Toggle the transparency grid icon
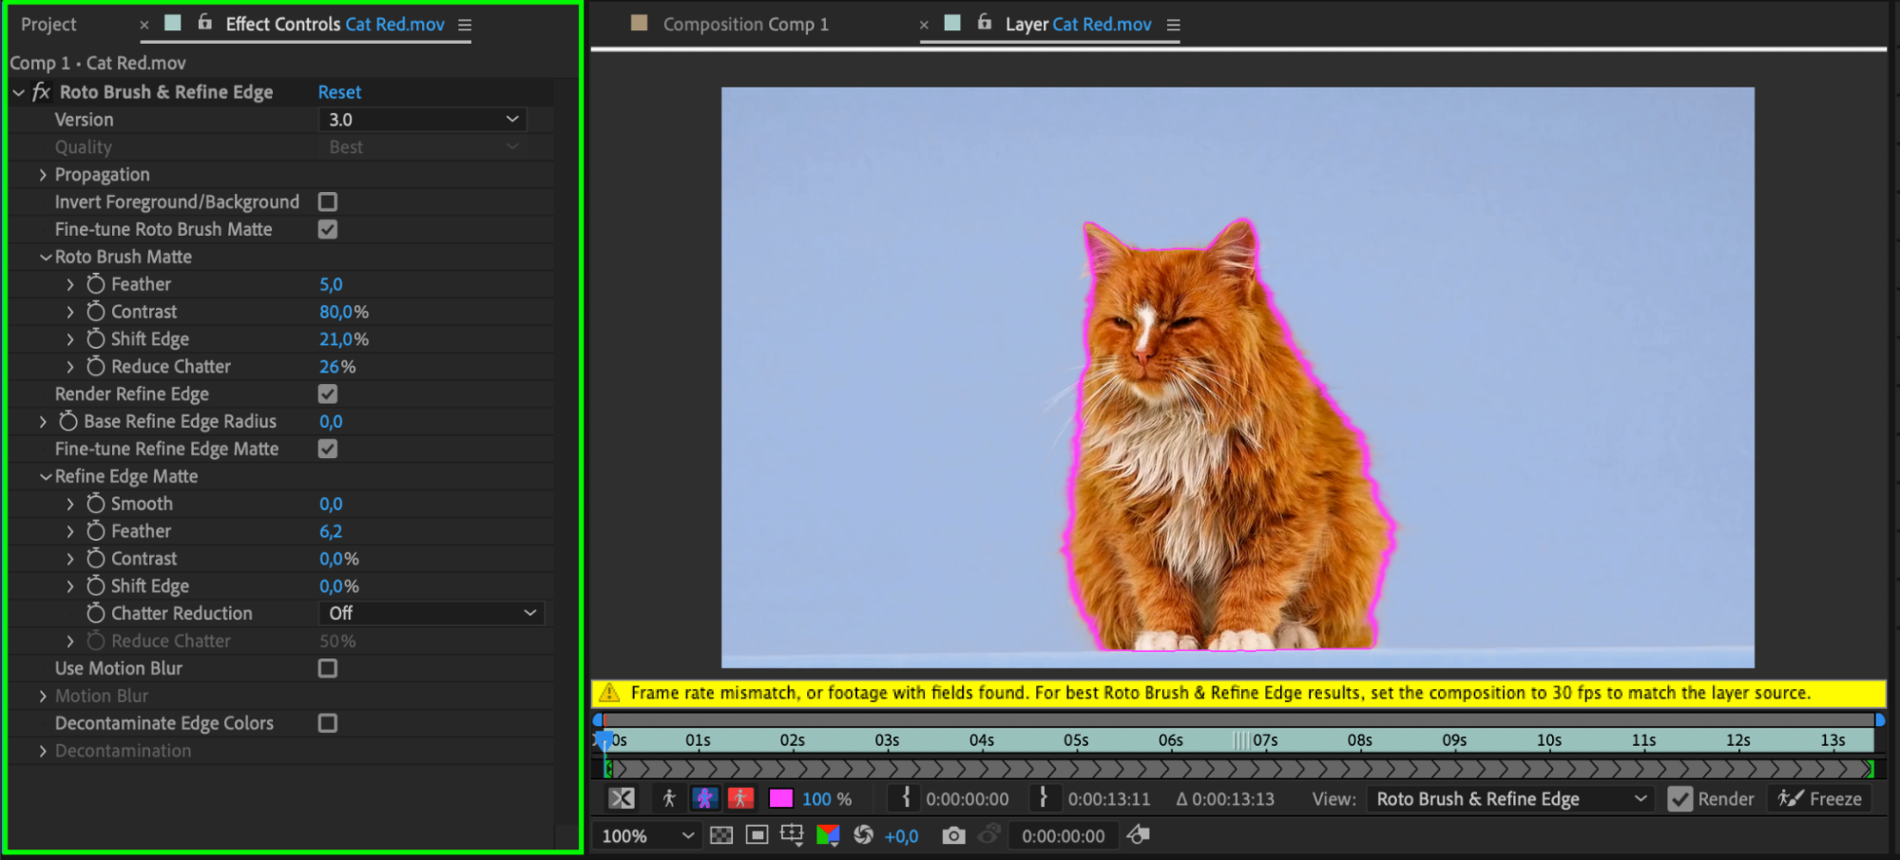 pyautogui.click(x=721, y=835)
